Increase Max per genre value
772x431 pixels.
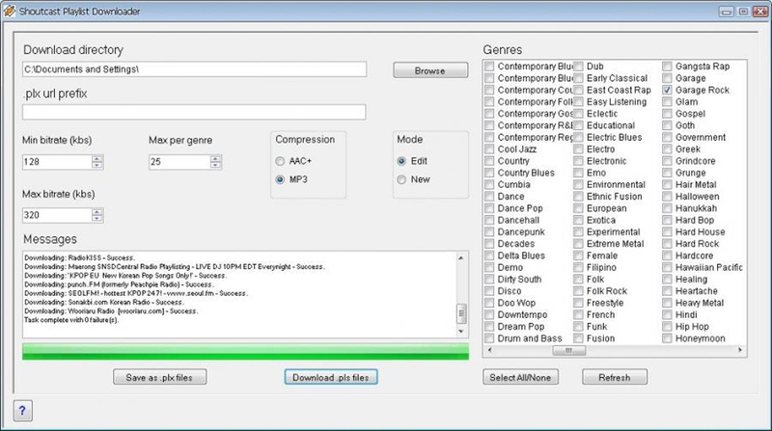pyautogui.click(x=215, y=158)
